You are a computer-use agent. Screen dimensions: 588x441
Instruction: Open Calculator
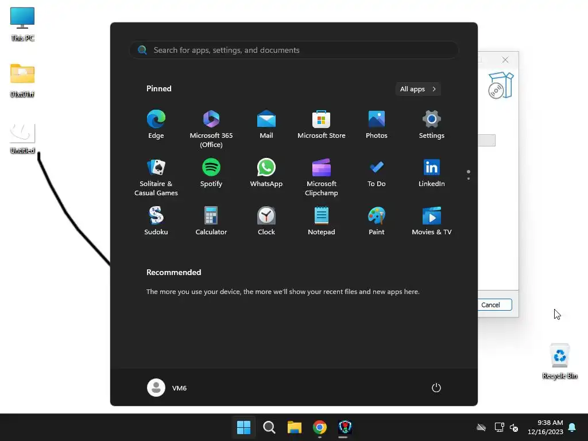pyautogui.click(x=211, y=221)
